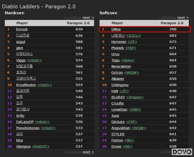Open Enrock's player profile link

point(22,29)
